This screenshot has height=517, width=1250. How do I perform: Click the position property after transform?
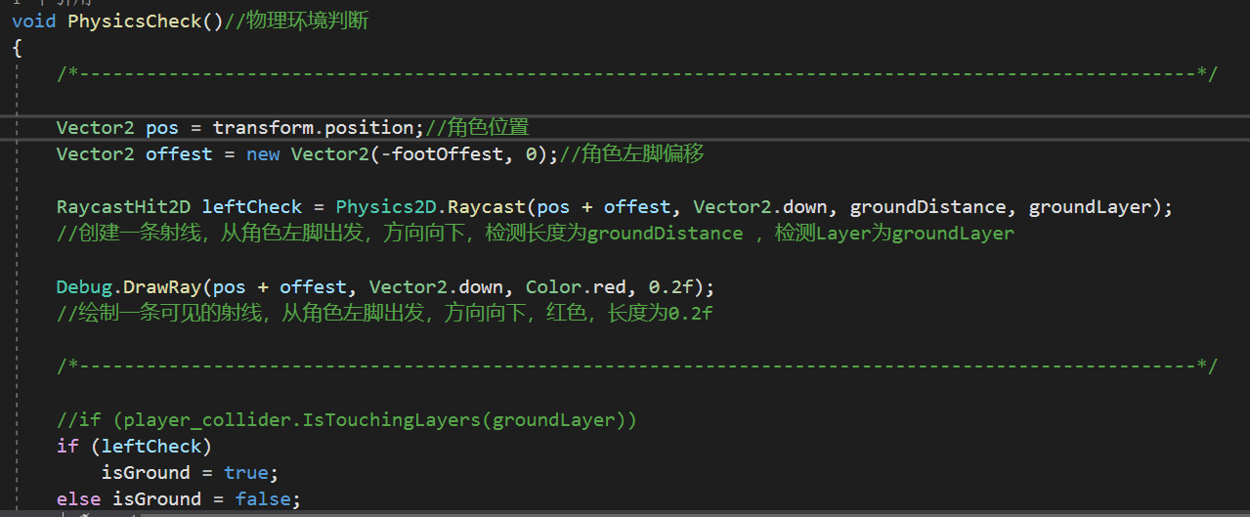tap(370, 127)
